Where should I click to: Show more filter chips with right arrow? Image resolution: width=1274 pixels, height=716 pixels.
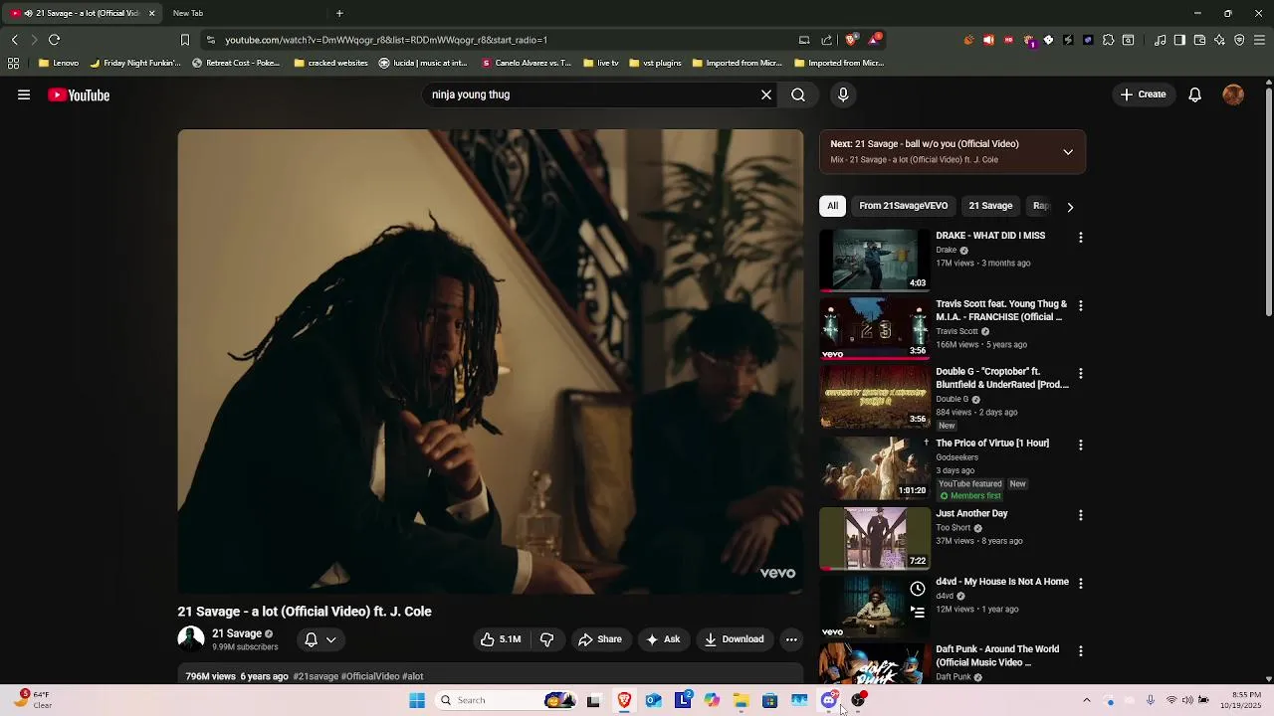[x=1070, y=207]
